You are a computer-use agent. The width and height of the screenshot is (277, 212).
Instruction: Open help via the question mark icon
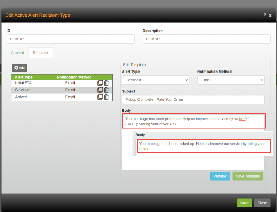pyautogui.click(x=265, y=15)
